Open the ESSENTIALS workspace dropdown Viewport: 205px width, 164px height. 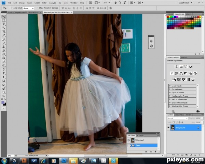pos(186,3)
